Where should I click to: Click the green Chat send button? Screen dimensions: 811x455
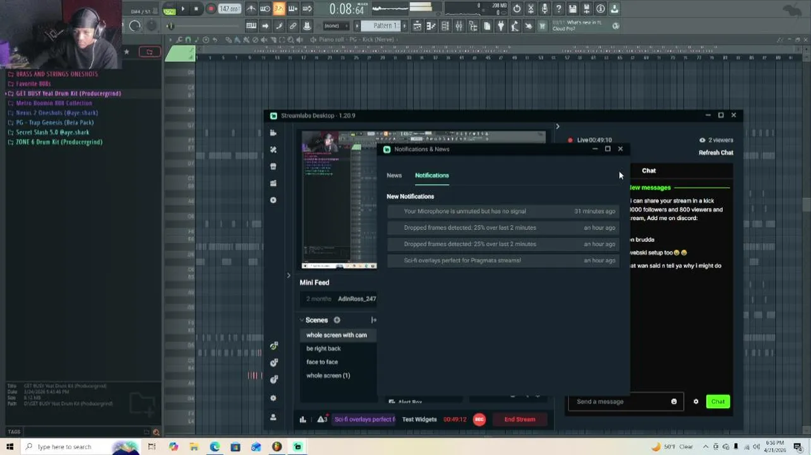pyautogui.click(x=718, y=402)
